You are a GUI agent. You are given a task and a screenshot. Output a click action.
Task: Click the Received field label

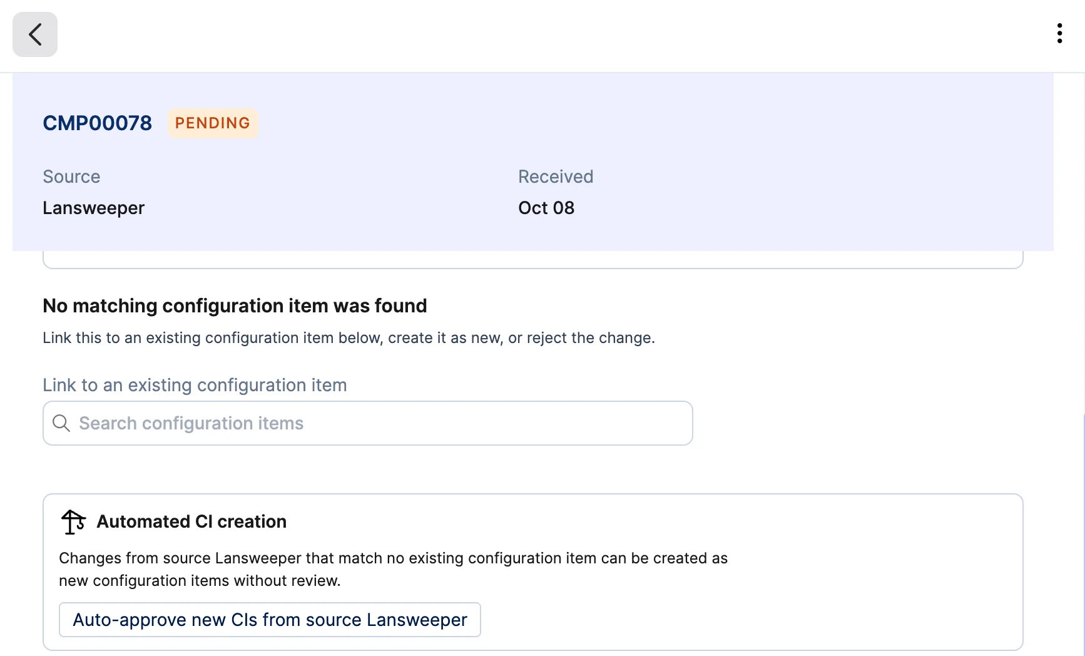point(556,177)
